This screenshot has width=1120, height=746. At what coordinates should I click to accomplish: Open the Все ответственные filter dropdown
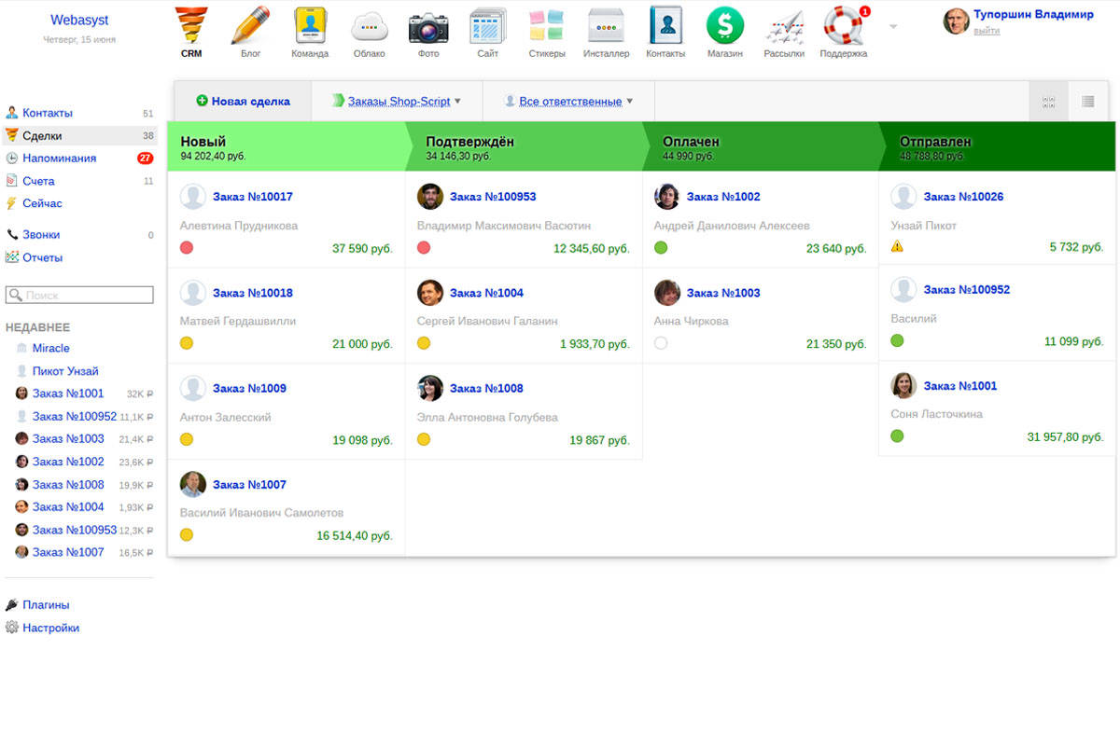[568, 102]
